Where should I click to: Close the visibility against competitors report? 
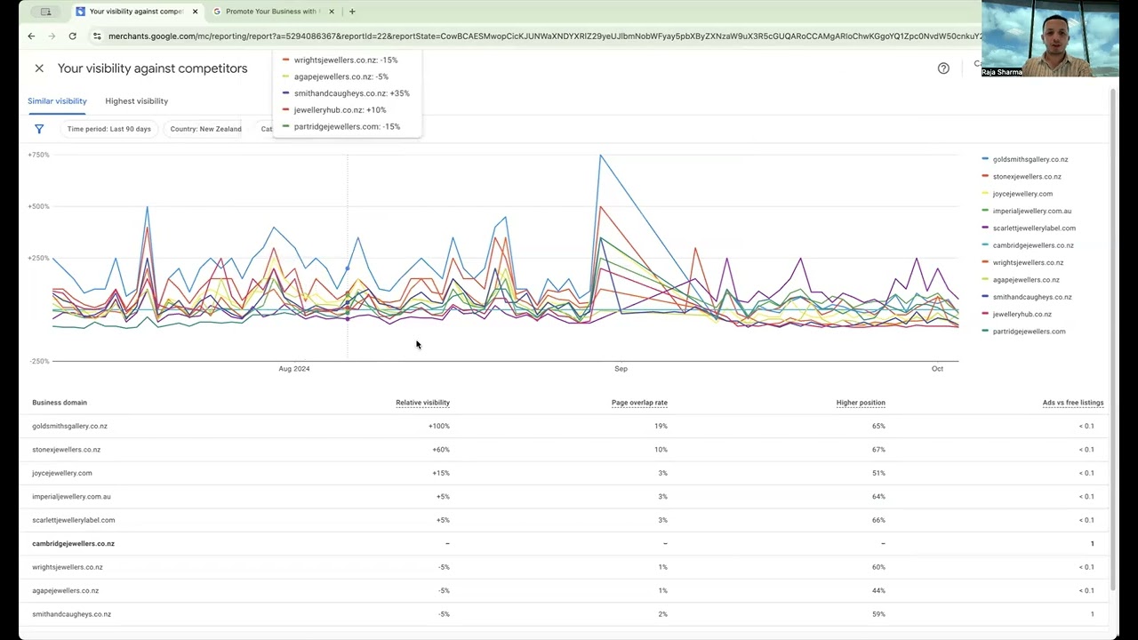[x=39, y=68]
